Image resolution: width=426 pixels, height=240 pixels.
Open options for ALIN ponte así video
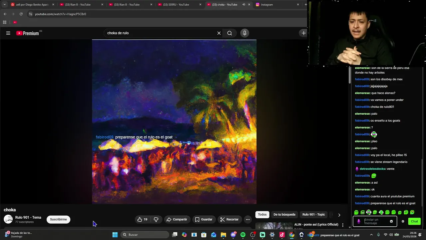(x=343, y=225)
